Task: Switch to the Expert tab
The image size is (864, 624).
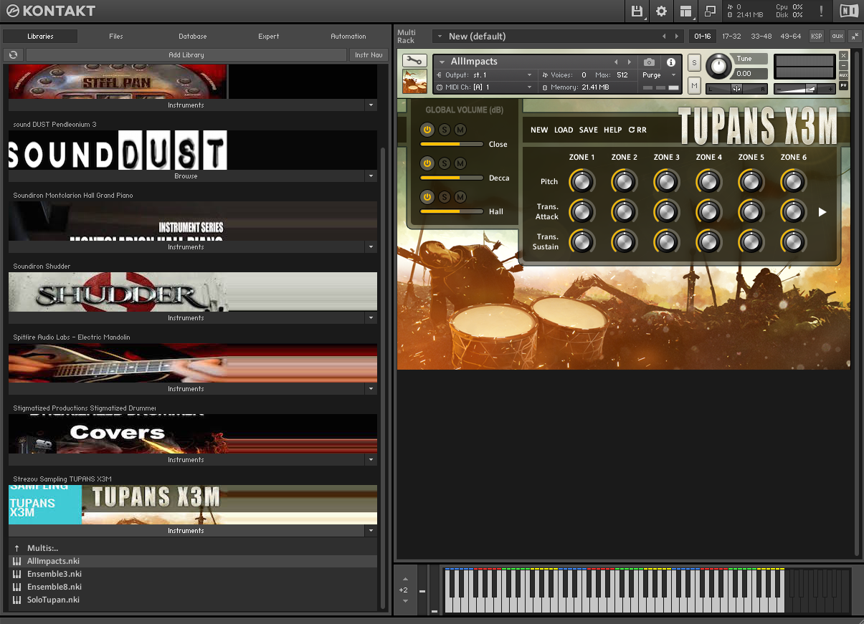Action: 269,37
